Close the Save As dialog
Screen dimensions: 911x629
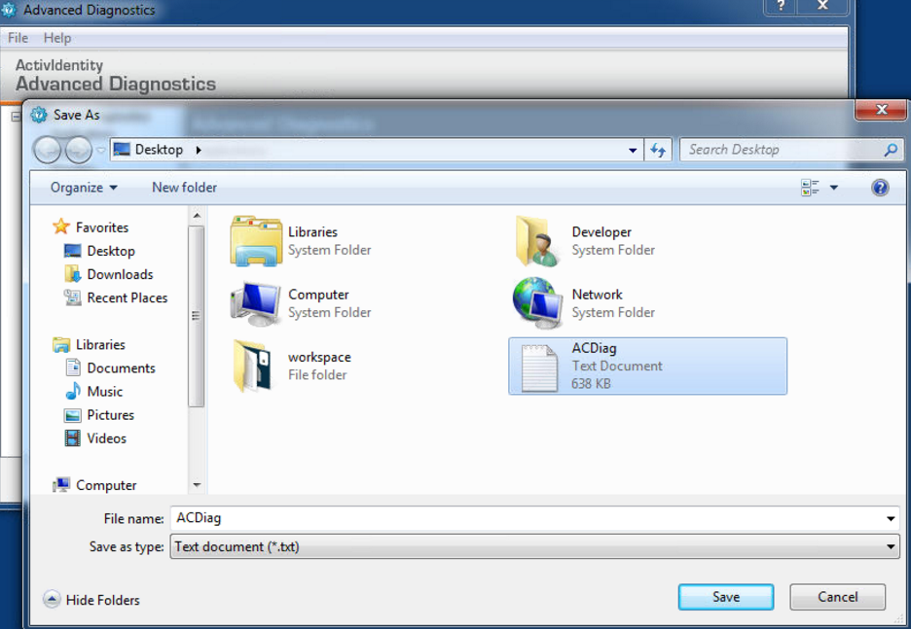tap(881, 110)
